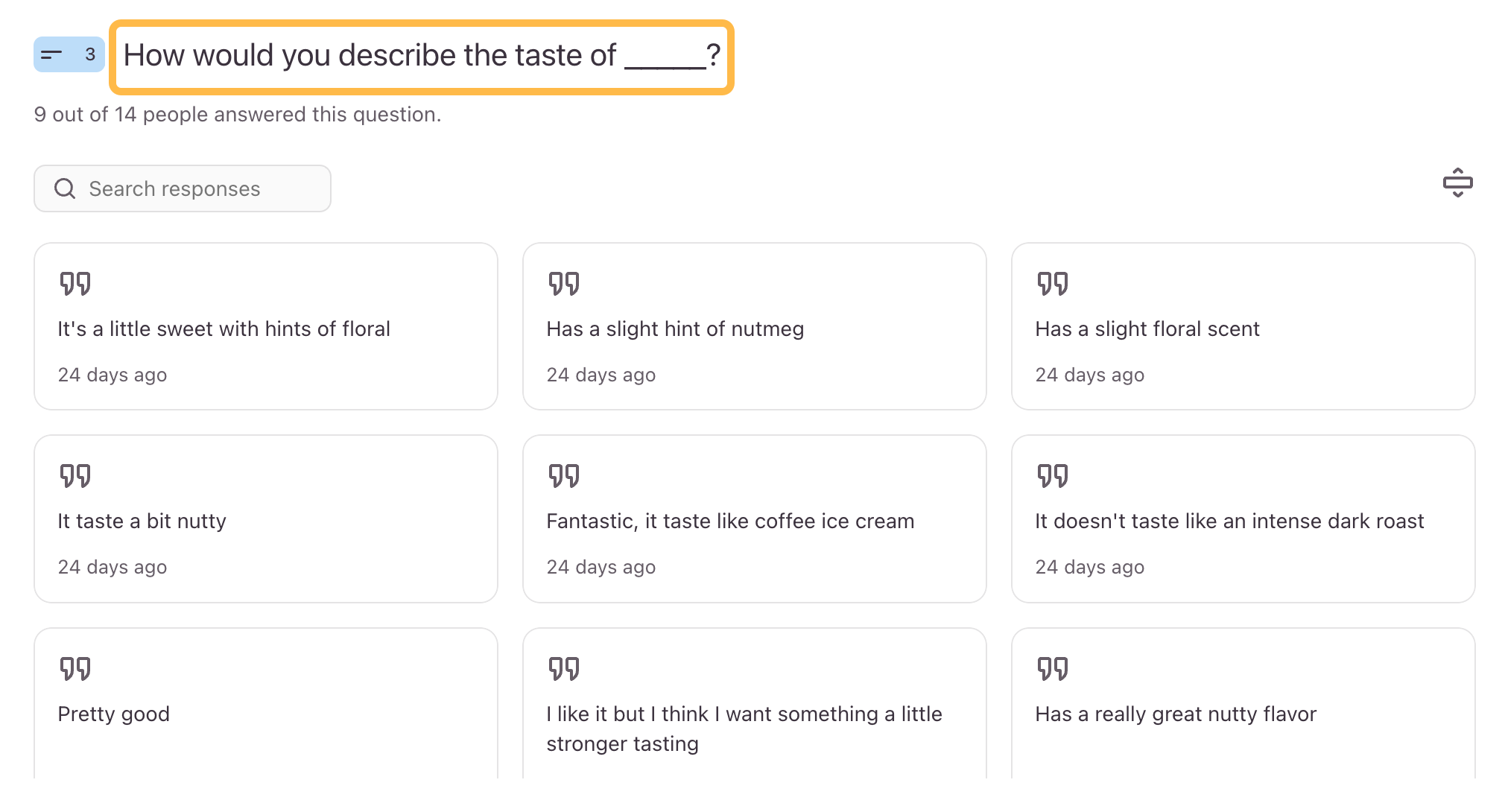The height and width of the screenshot is (809, 1505).
Task: Click the quote icon on the 'coffee ice cream' card
Action: pyautogui.click(x=564, y=475)
